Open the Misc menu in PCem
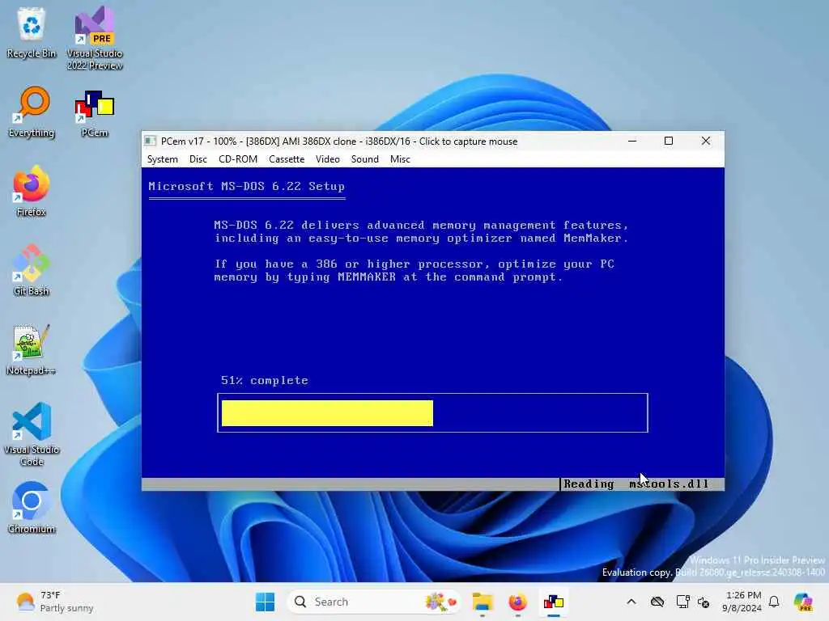The width and height of the screenshot is (829, 621). pyautogui.click(x=400, y=159)
